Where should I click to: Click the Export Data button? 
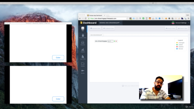point(182,28)
